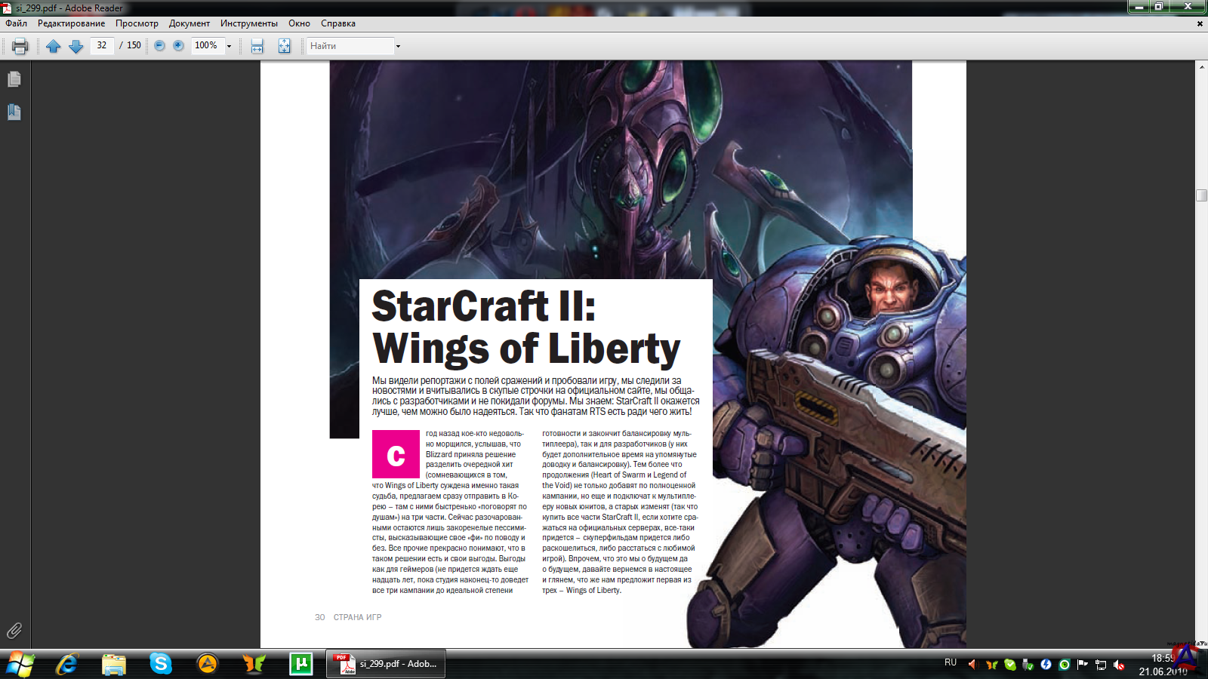Go to previous page with up arrow
1208x679 pixels.
coord(53,46)
